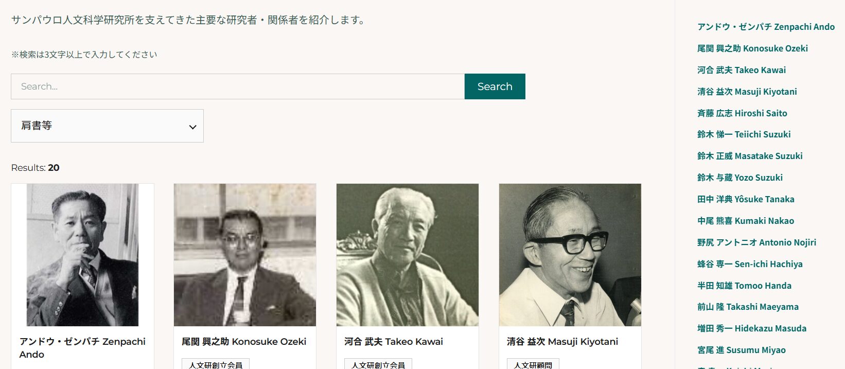Open sidebar link Sen-ichi Hachiya
The image size is (845, 369).
[750, 264]
